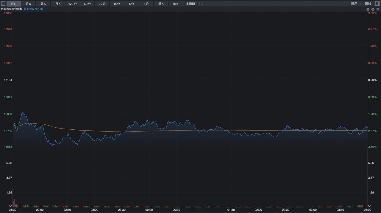This screenshot has width=381, height=213.
Task: Click the 21:30 time axis label
Action: point(13,210)
